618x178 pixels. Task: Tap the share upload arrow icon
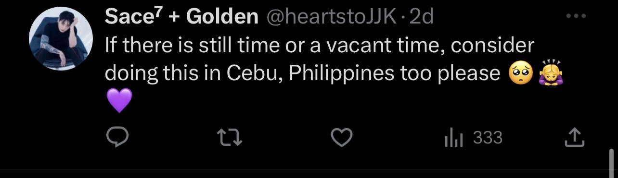click(574, 138)
